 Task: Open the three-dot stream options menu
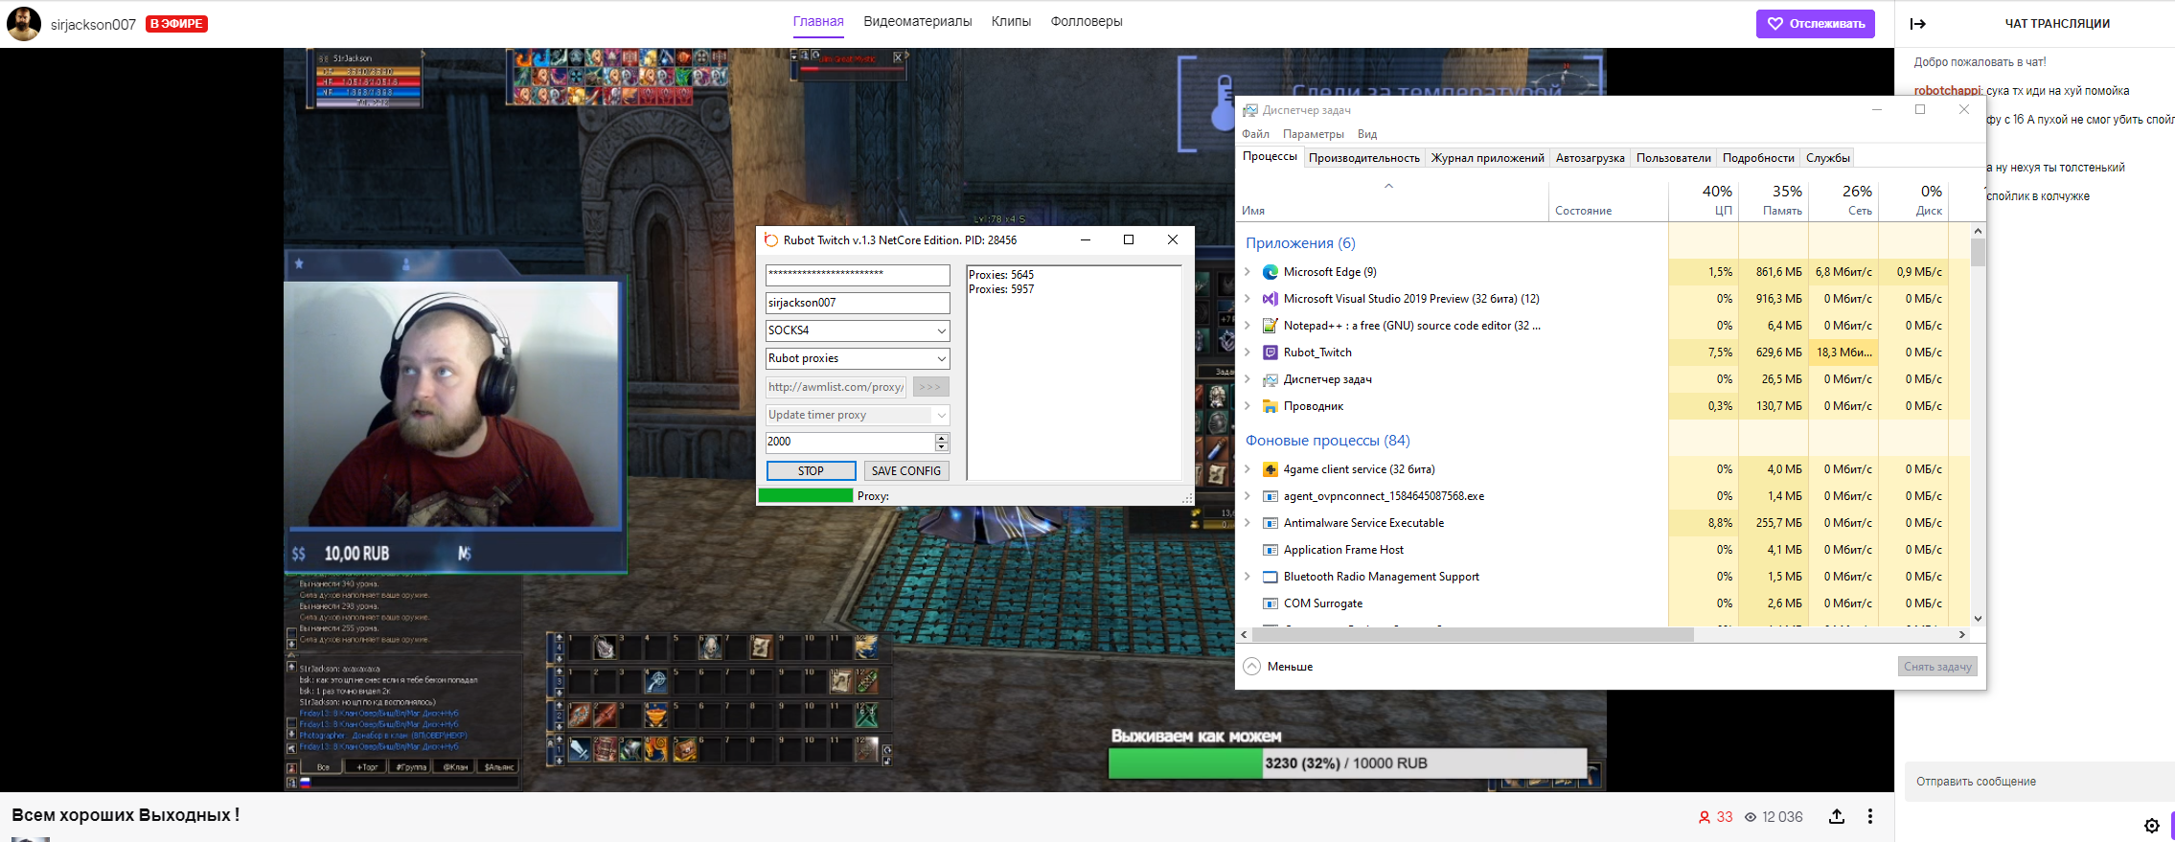(x=1869, y=817)
